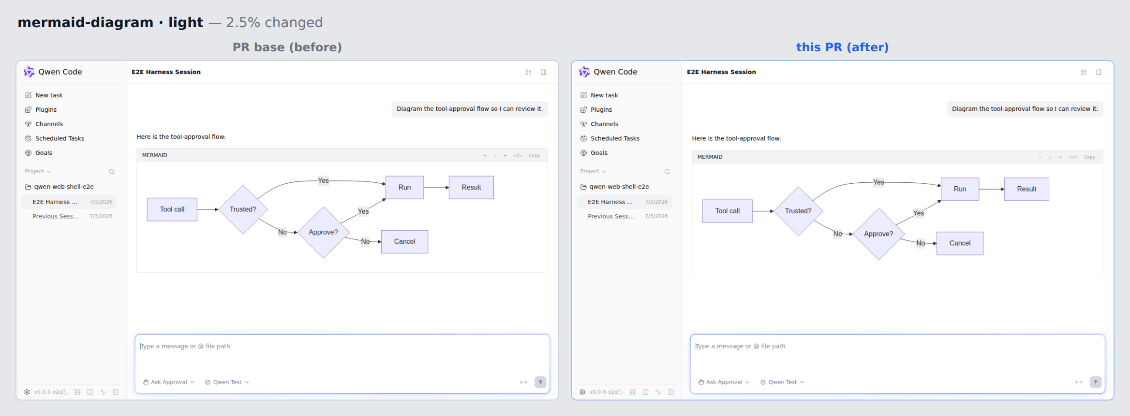Collapse qwen-web-shell-e2e folder in before panel
The width and height of the screenshot is (1130, 416).
pyautogui.click(x=59, y=187)
